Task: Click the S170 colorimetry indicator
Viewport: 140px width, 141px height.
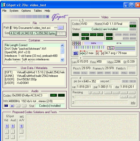Action: click(126, 38)
